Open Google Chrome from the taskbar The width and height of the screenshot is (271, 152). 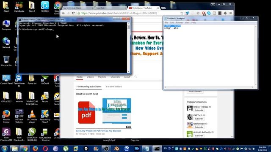[25, 149]
